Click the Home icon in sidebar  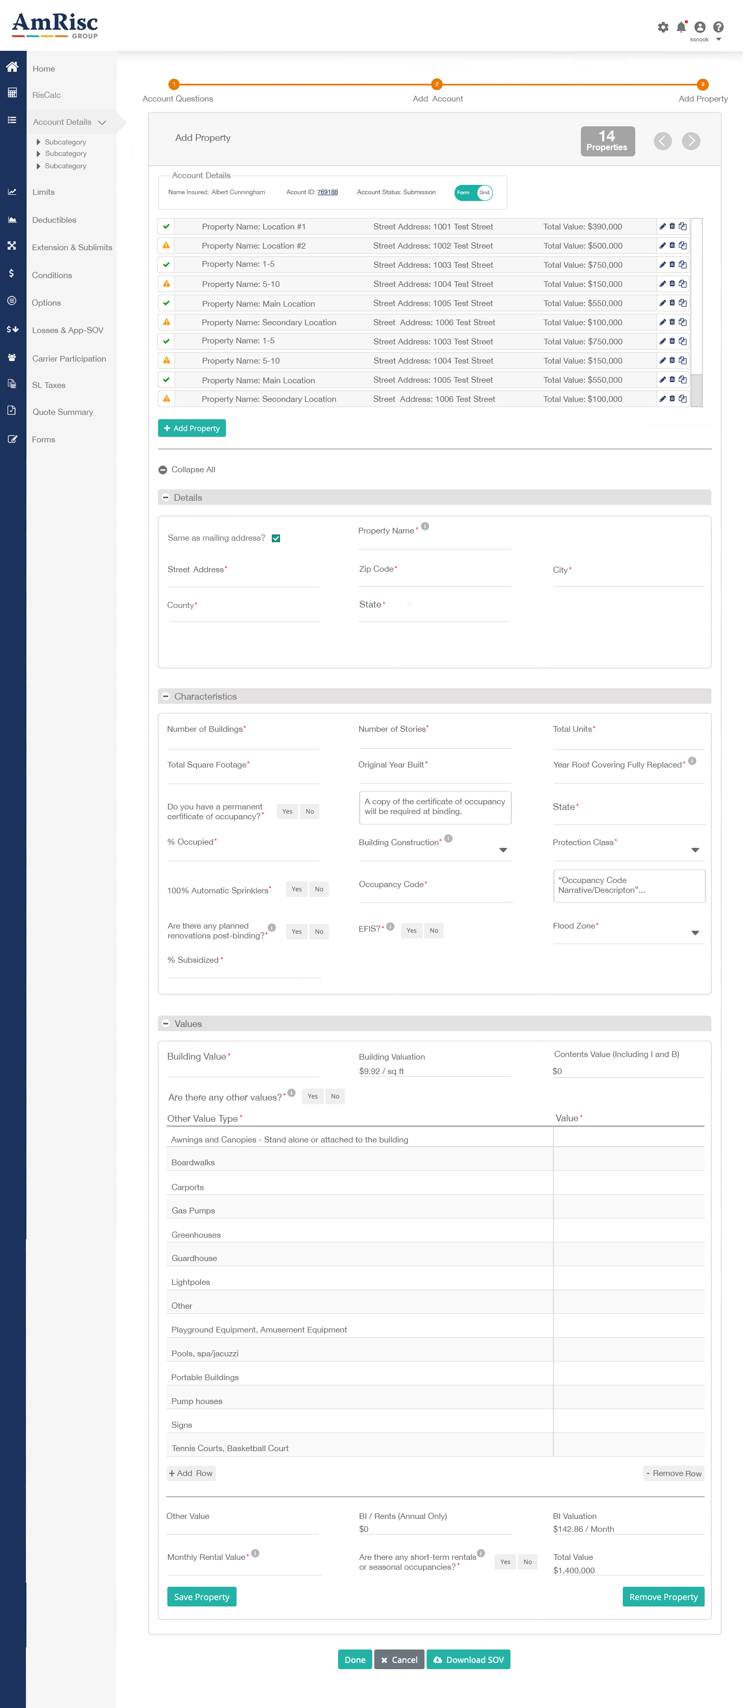tap(12, 67)
